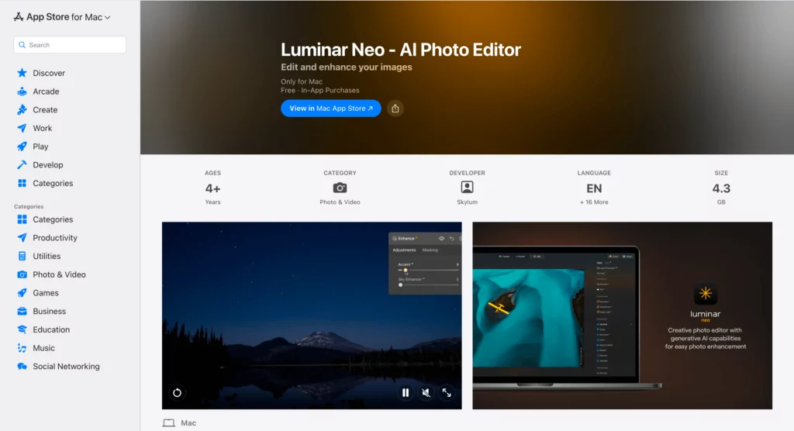Click the Create paintbrush icon
This screenshot has height=431, width=794.
click(x=22, y=109)
